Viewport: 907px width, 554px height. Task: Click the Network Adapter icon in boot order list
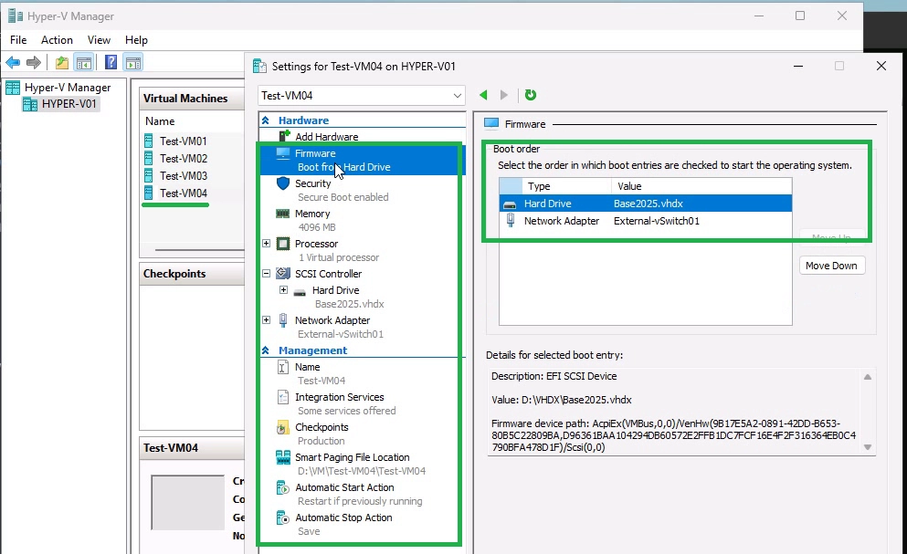(x=511, y=220)
